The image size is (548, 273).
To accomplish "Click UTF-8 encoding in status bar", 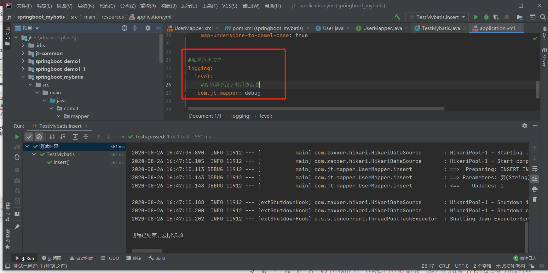I will [462, 266].
